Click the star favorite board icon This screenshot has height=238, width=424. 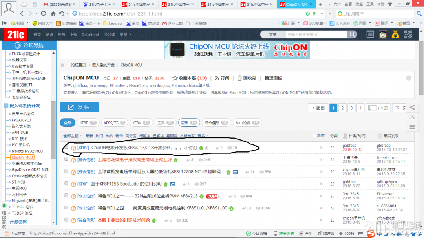pos(175,78)
